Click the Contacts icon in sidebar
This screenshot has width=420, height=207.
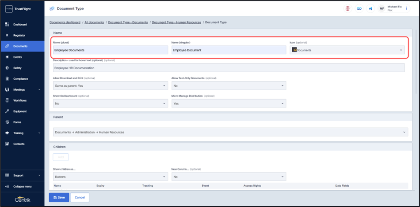(7, 144)
